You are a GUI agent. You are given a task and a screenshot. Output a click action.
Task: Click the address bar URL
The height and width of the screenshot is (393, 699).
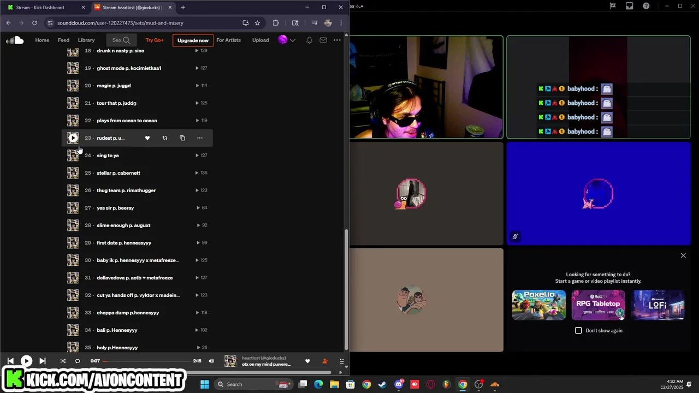[120, 23]
